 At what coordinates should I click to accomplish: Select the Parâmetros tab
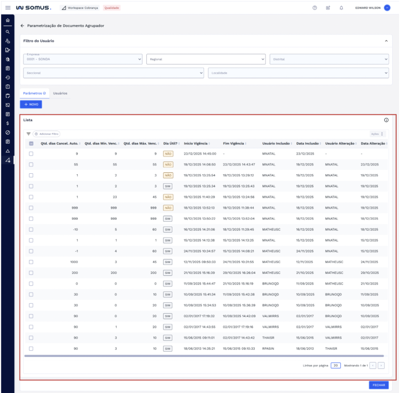[34, 93]
